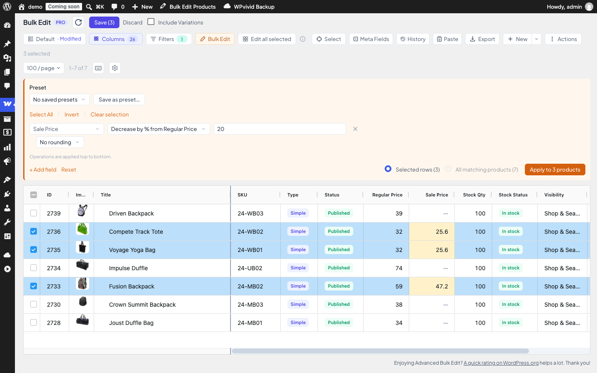Click '+ Add field' link
This screenshot has height=373, width=597.
click(x=43, y=170)
